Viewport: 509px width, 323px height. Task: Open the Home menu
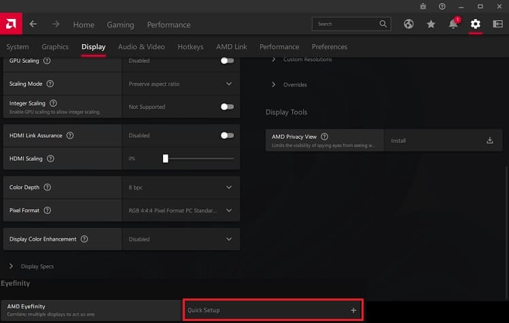point(84,24)
